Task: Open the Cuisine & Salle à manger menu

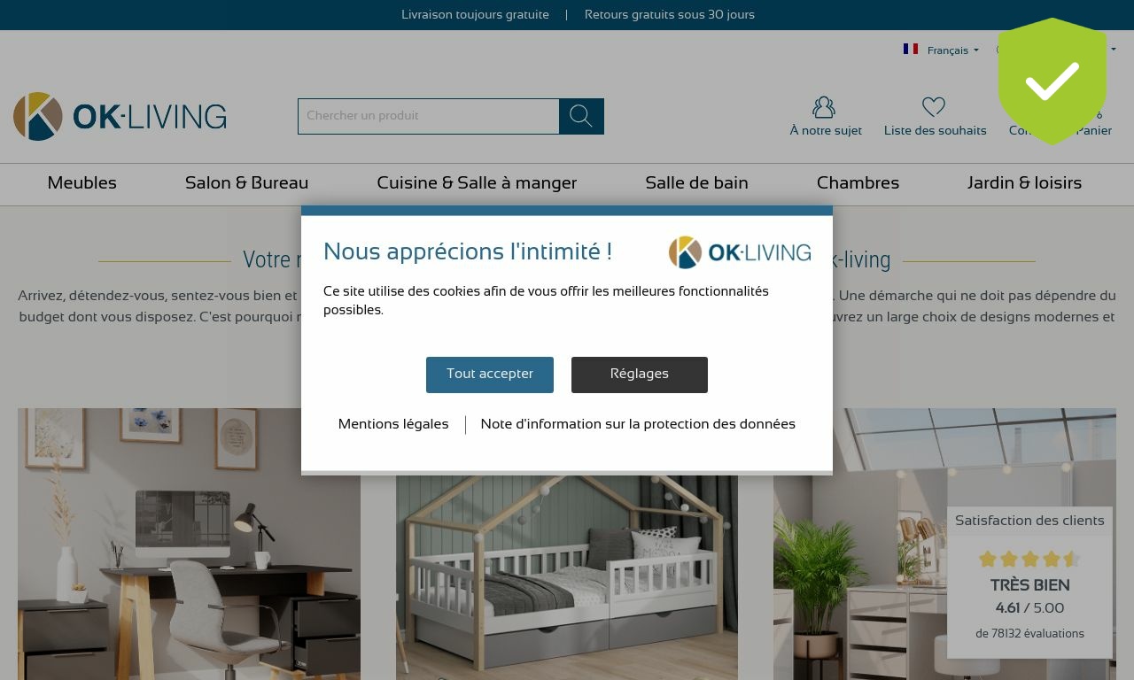Action: tap(477, 183)
